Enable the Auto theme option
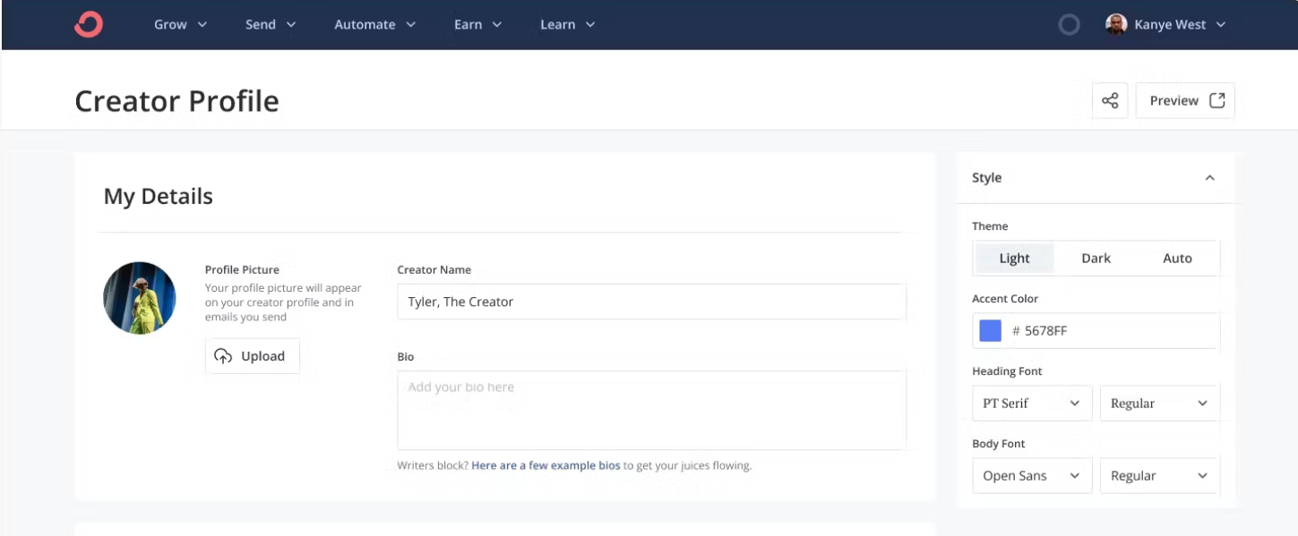The height and width of the screenshot is (536, 1298). tap(1177, 258)
